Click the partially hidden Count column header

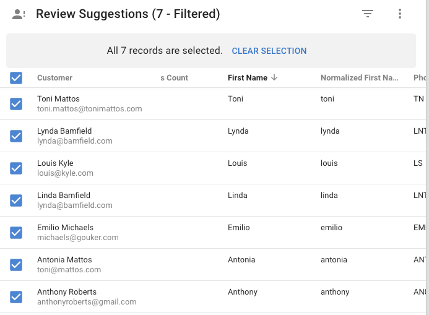pos(175,77)
